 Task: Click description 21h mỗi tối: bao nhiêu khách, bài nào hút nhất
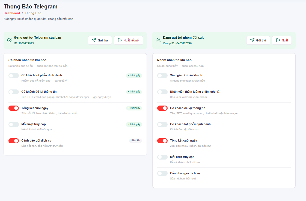coord(49,113)
